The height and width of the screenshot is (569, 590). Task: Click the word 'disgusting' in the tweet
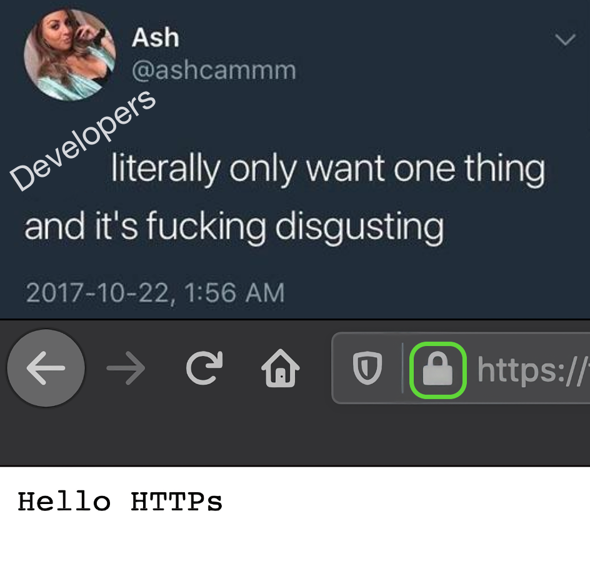(x=360, y=227)
